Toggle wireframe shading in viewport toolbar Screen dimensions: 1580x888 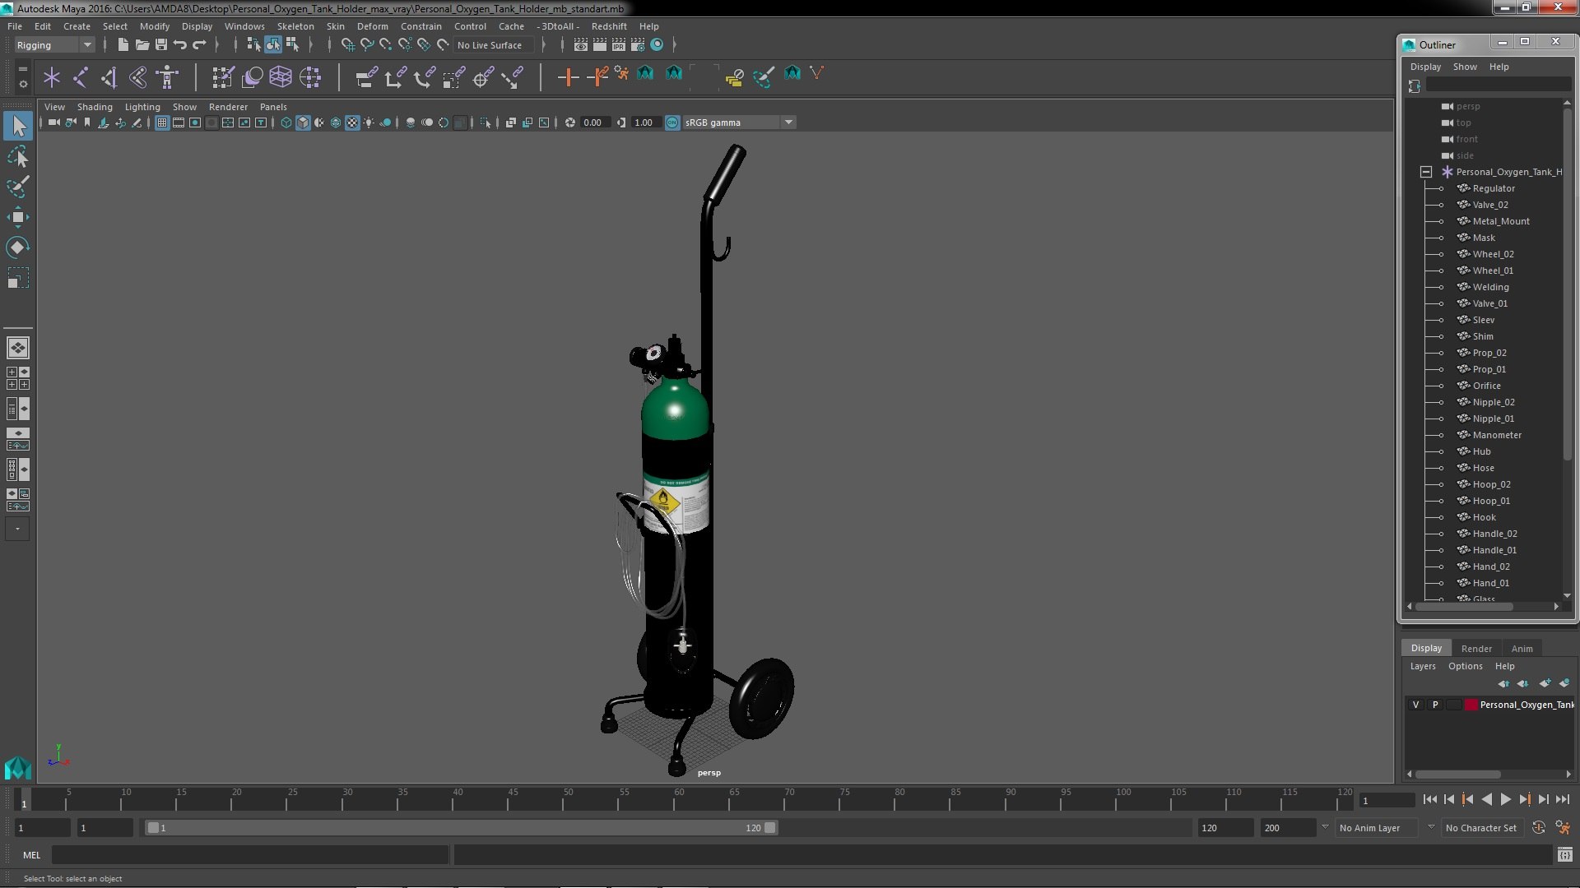click(286, 123)
